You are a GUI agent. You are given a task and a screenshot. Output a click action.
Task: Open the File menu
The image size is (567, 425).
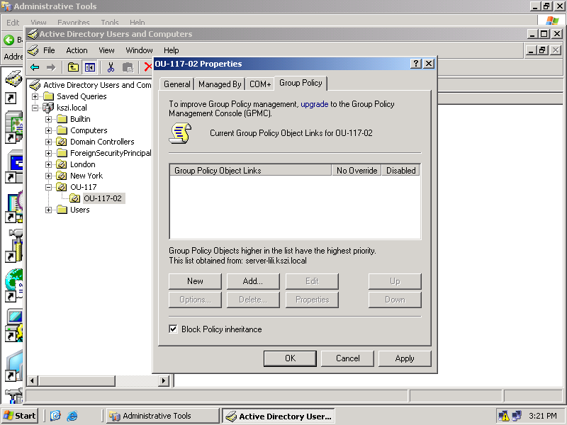[49, 50]
